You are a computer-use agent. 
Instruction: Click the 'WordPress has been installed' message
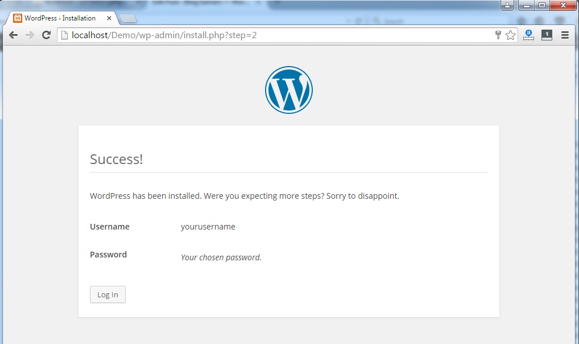245,196
